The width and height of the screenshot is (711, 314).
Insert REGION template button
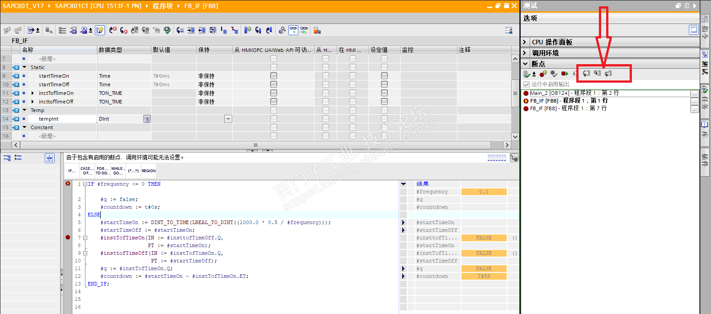(149, 171)
